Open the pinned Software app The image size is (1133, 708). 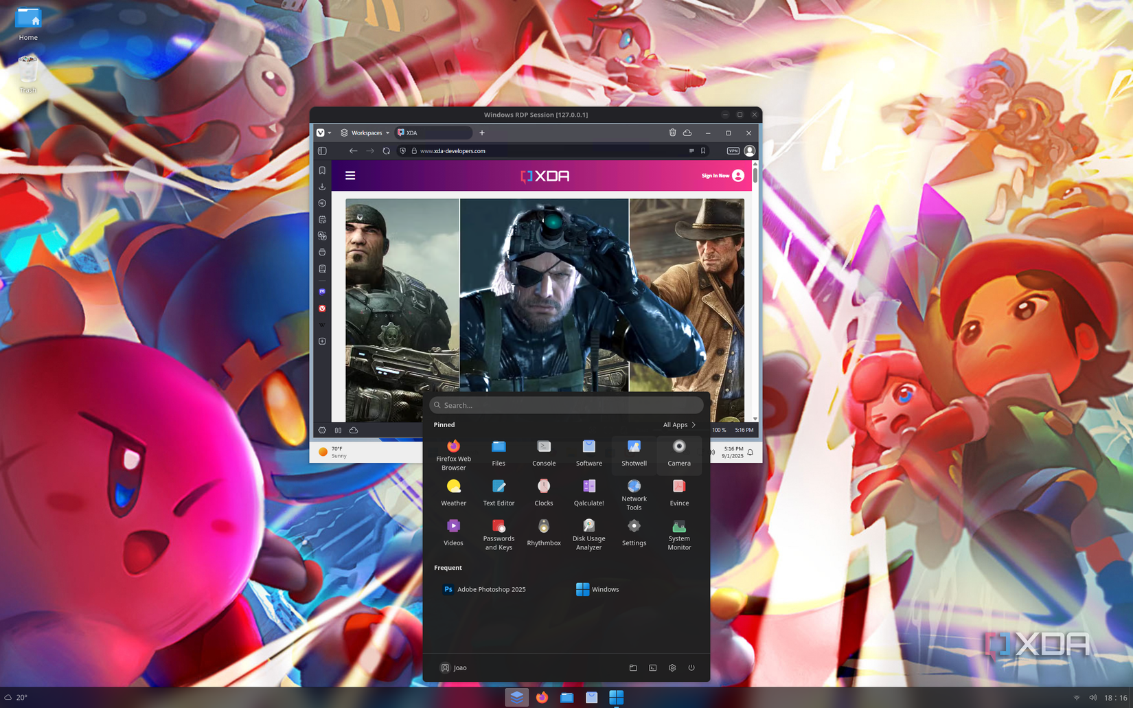589,455
